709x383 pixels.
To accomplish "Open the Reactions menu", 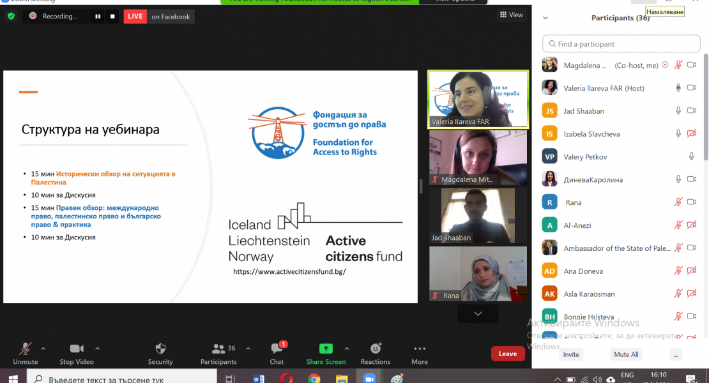I will pyautogui.click(x=376, y=353).
